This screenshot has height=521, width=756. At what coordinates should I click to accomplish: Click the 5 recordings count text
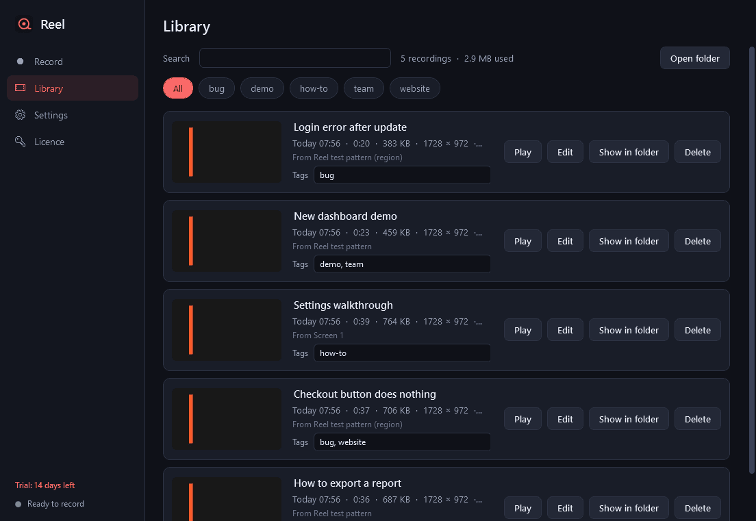click(x=426, y=58)
